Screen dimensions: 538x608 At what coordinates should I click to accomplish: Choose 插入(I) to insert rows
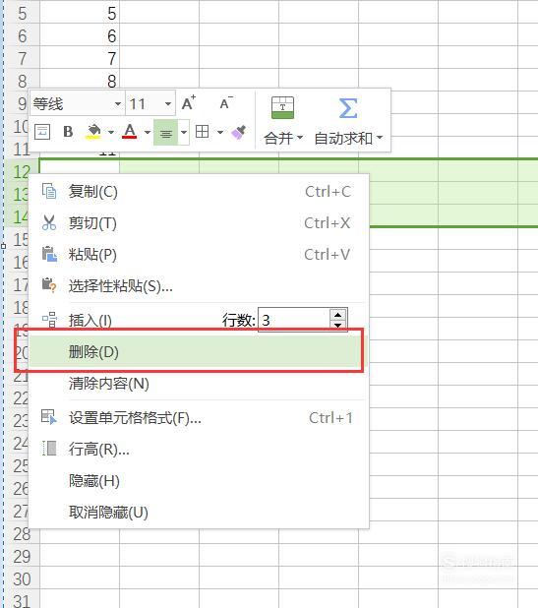[x=90, y=321]
